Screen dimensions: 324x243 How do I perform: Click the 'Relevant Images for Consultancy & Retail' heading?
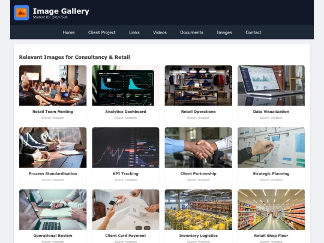click(x=74, y=57)
